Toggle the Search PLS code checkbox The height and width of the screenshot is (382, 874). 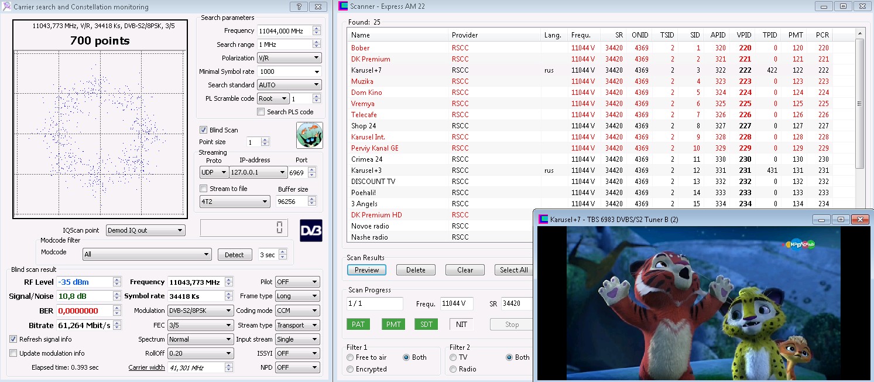tap(261, 112)
